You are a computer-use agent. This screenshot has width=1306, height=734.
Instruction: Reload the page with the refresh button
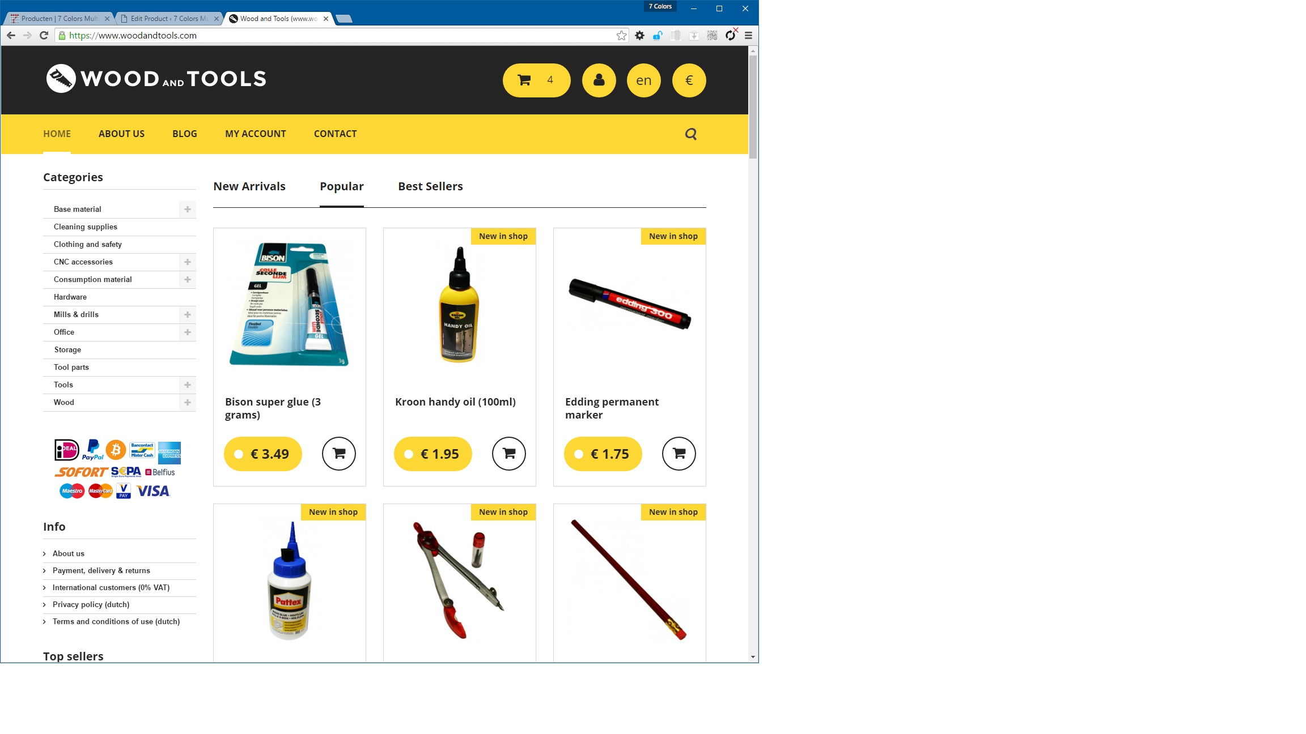[x=44, y=36]
